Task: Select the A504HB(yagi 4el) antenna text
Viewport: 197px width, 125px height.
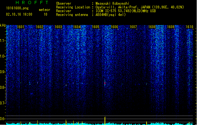Action: [111, 15]
